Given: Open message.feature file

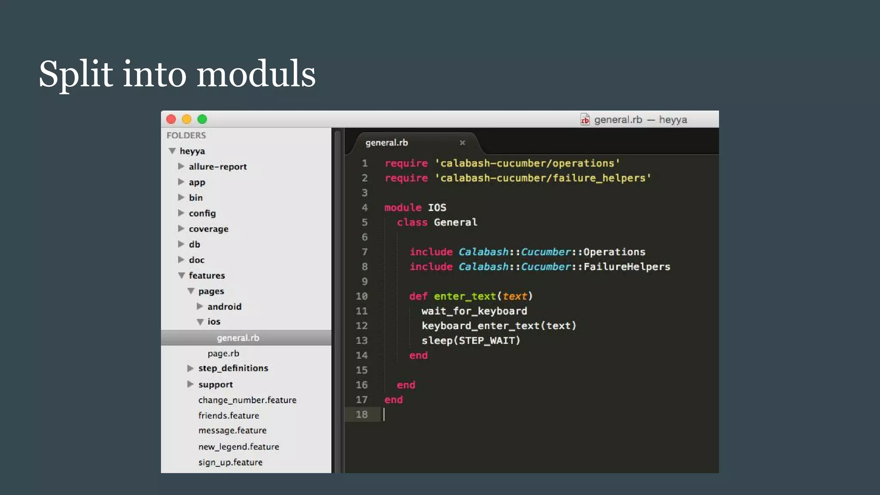Looking at the screenshot, I should pos(232,431).
